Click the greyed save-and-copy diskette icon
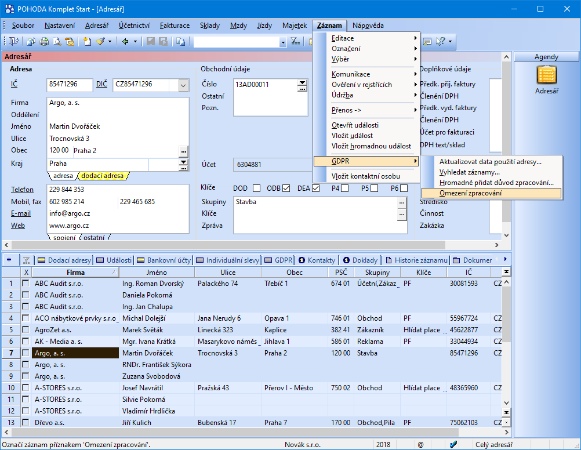 (x=163, y=42)
